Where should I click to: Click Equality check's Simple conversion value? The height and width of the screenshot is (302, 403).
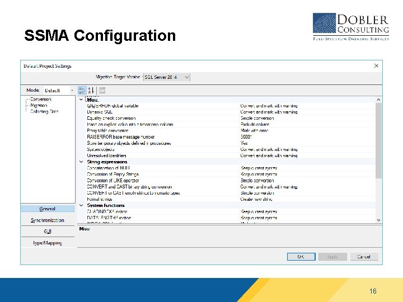[257, 118]
